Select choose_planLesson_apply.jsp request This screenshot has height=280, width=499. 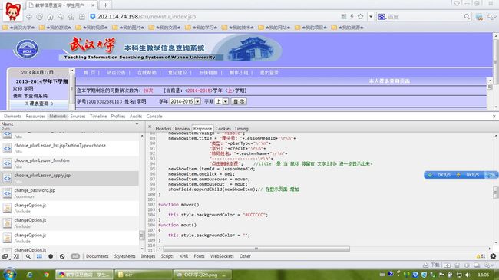(x=69, y=178)
